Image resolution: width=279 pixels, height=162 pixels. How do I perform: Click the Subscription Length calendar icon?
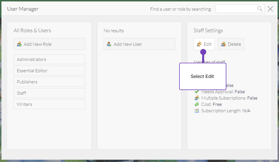[x=197, y=111]
